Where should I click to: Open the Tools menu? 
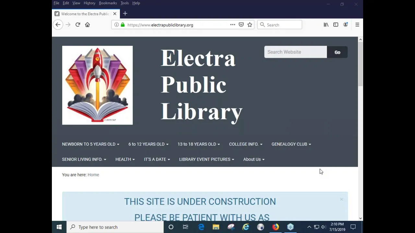(x=124, y=3)
